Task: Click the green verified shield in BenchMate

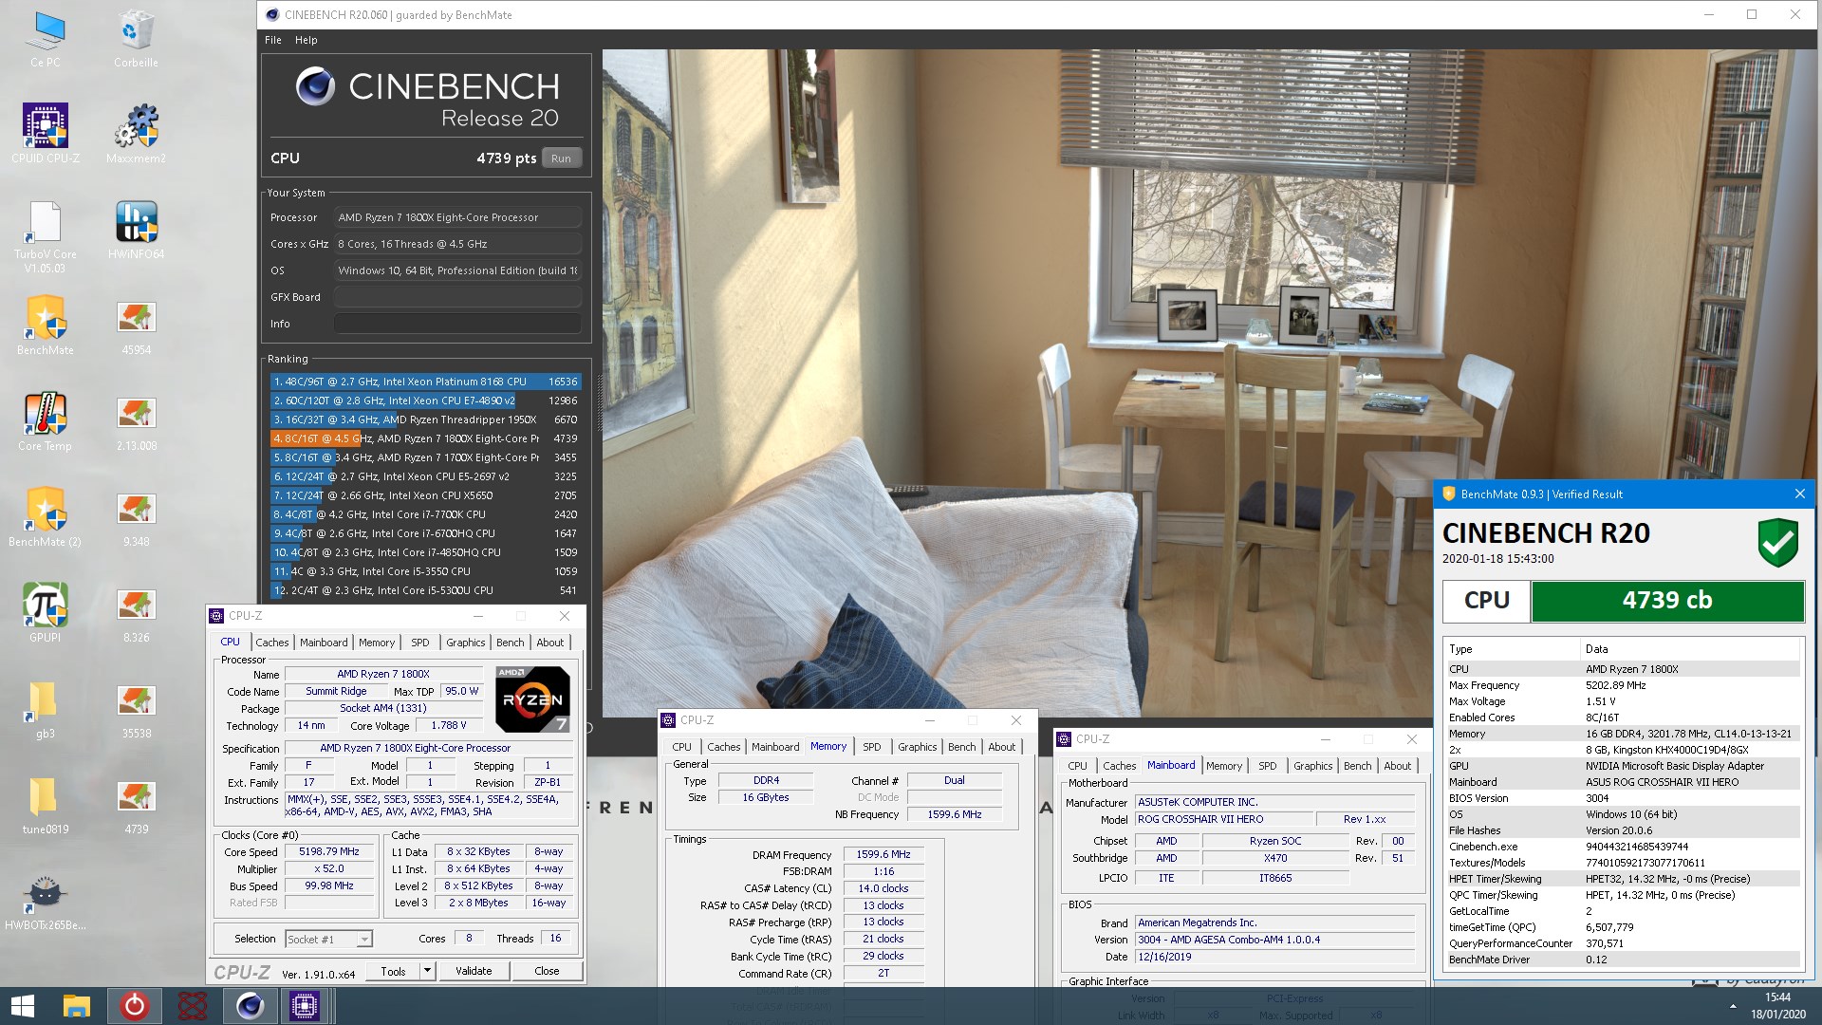Action: [1777, 542]
